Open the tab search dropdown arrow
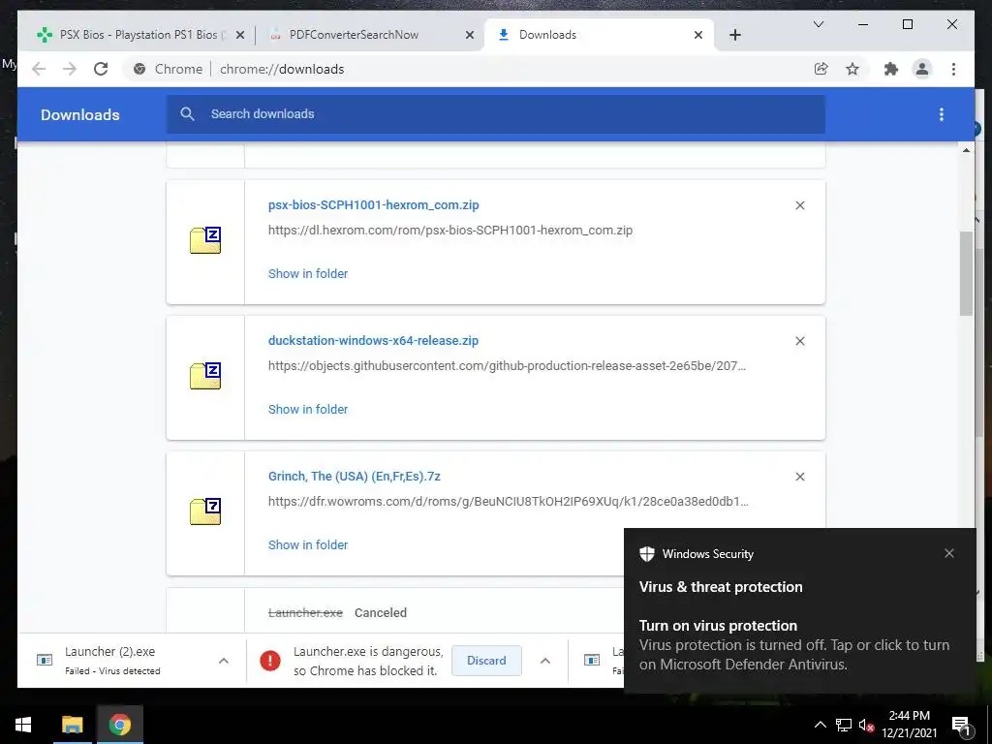Image resolution: width=992 pixels, height=744 pixels. (x=818, y=24)
